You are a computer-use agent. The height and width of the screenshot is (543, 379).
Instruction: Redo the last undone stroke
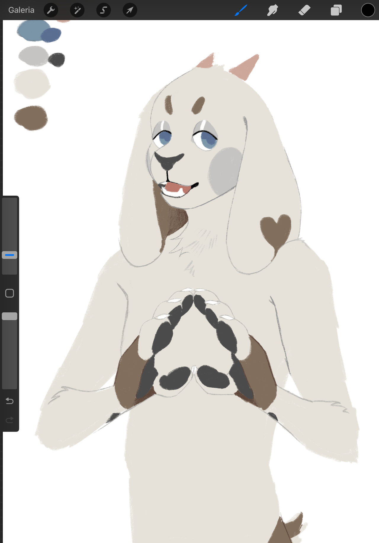click(9, 420)
